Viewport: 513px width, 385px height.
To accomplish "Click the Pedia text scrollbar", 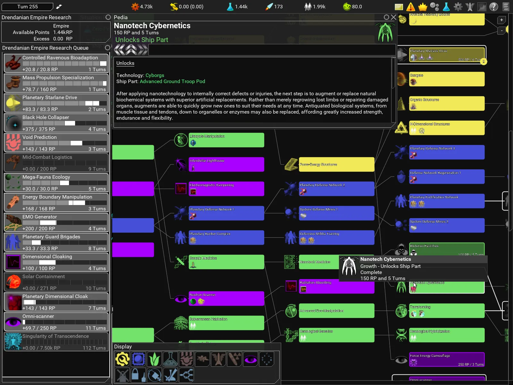I will point(393,73).
